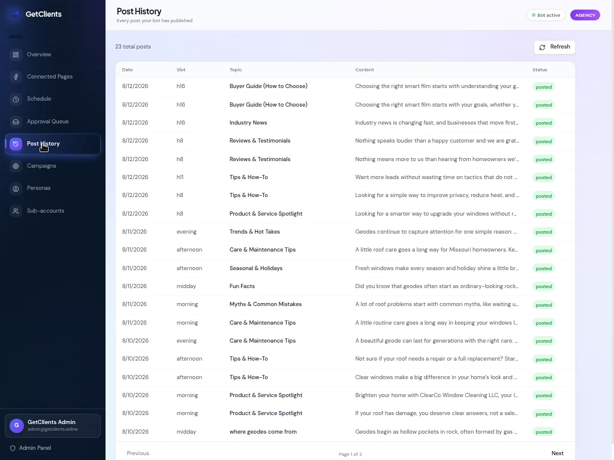The image size is (614, 460).
Task: Click the Seasonal & Holidays topic
Action: 255,268
